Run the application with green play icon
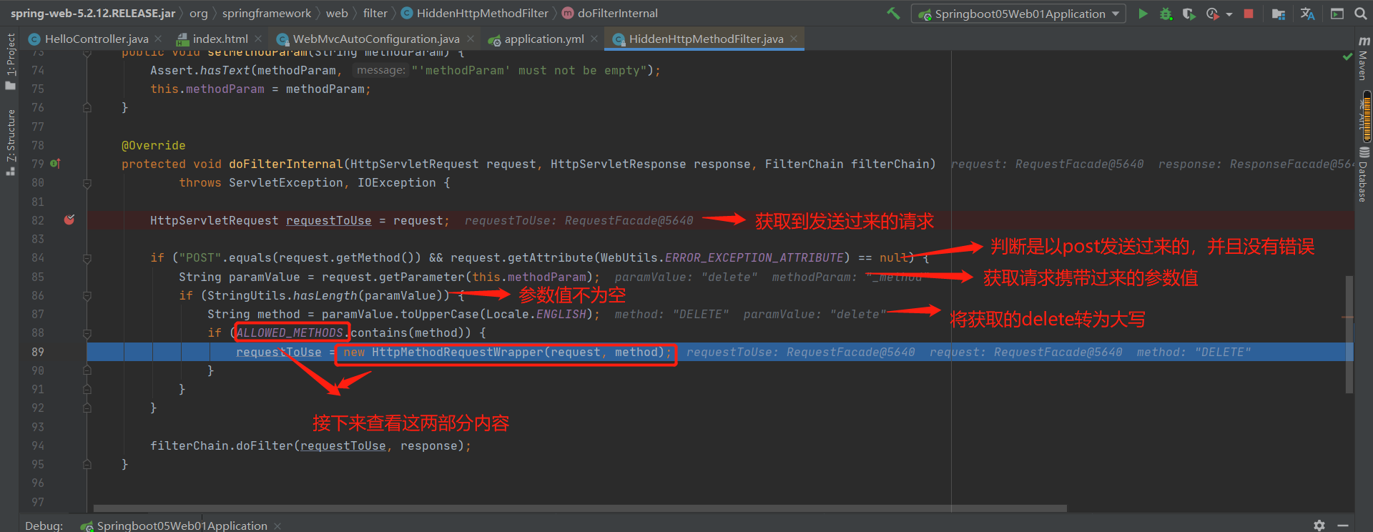This screenshot has width=1373, height=532. coord(1143,14)
